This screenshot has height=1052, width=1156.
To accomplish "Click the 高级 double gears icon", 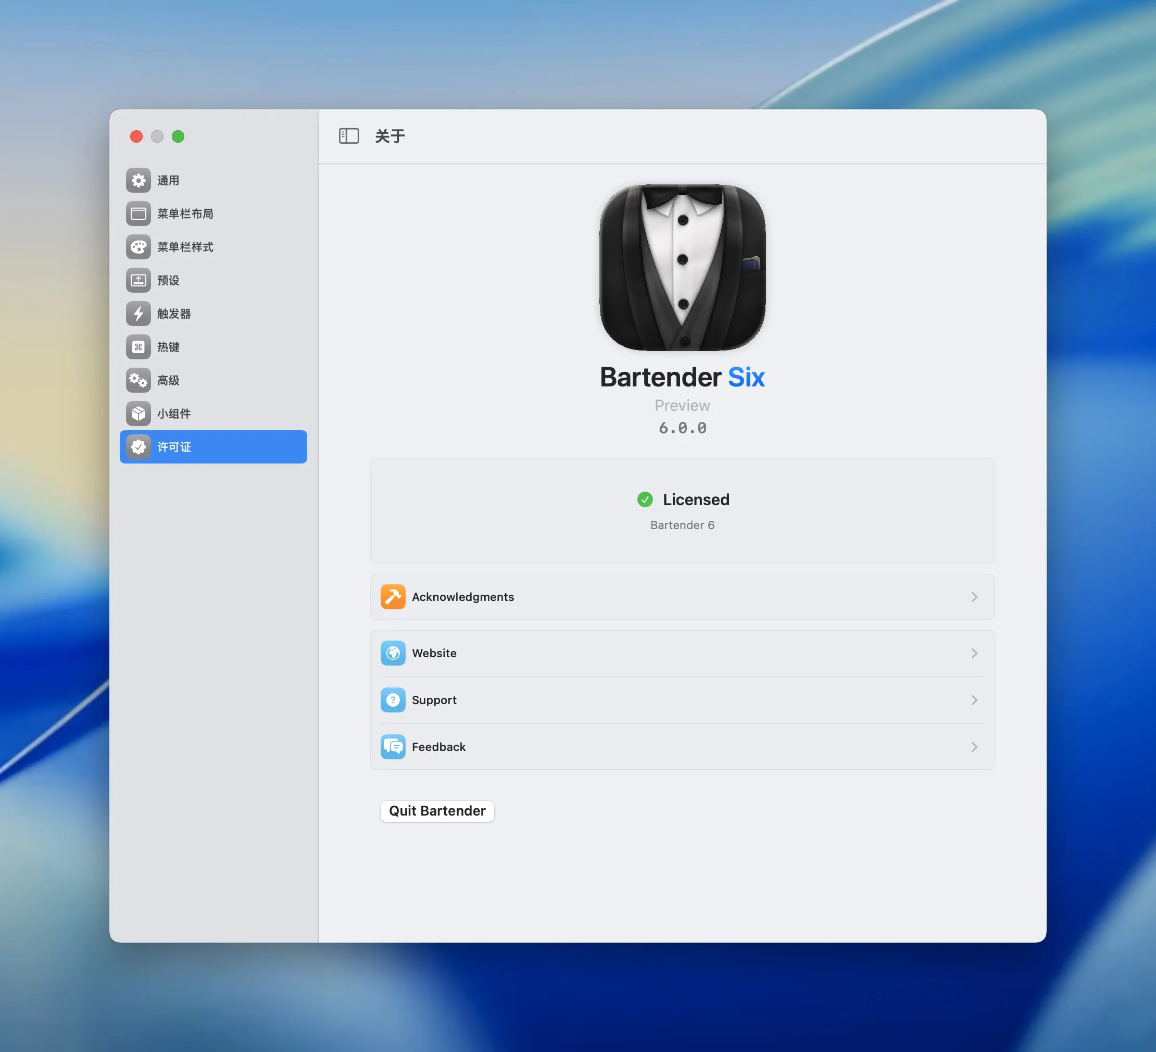I will [138, 380].
